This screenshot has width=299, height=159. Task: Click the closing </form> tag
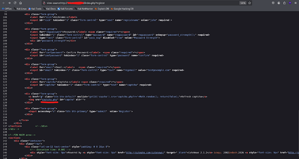24,120
